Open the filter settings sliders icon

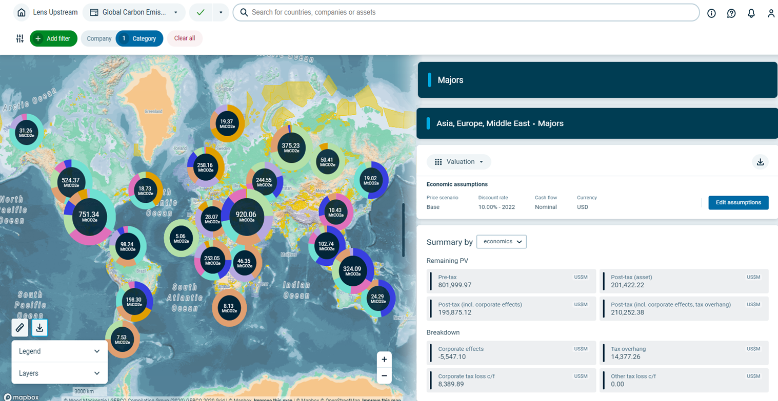19,38
